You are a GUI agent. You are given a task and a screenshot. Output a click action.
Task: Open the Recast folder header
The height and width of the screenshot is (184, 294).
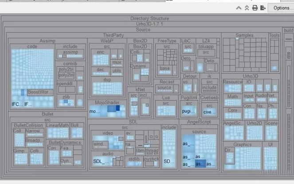click(167, 82)
